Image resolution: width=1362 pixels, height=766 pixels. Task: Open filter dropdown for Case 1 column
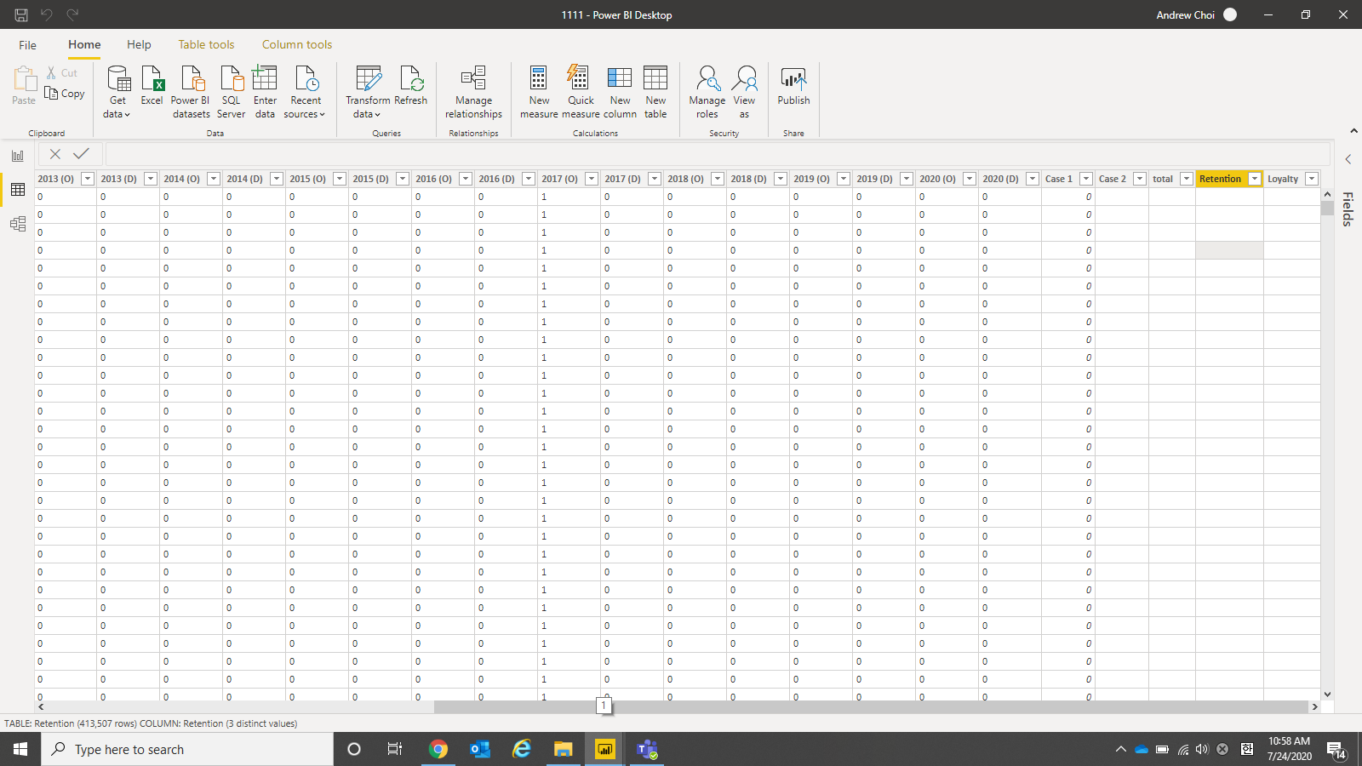click(1086, 179)
